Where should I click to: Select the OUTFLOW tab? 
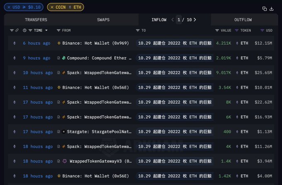pos(243,20)
